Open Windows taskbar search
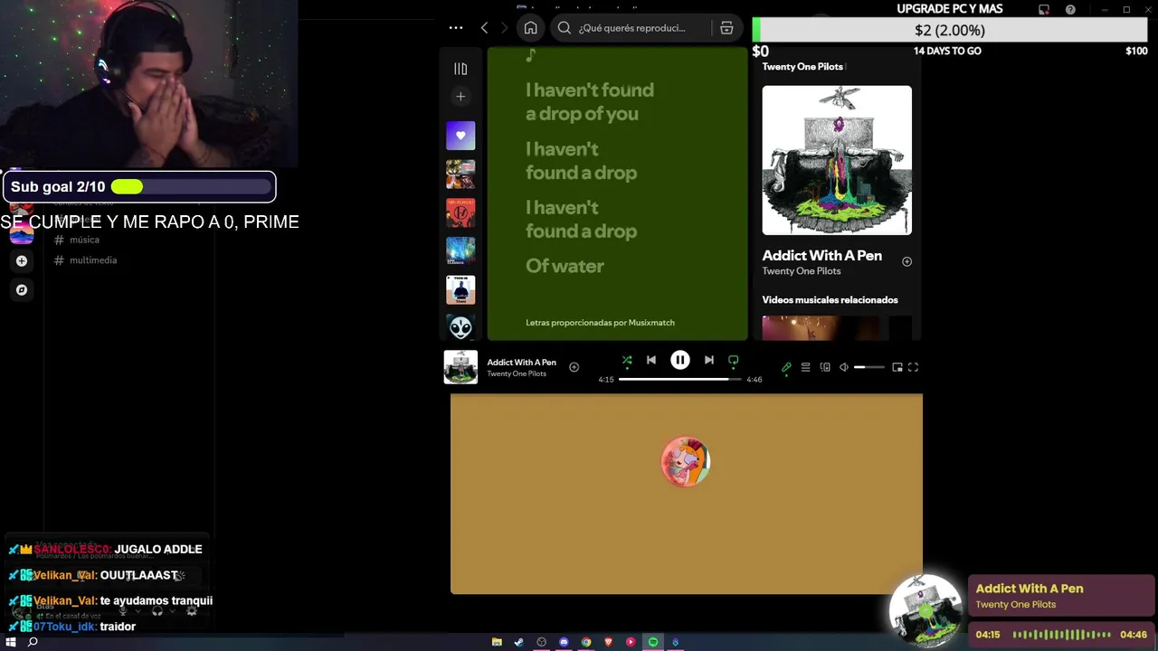 click(x=33, y=642)
